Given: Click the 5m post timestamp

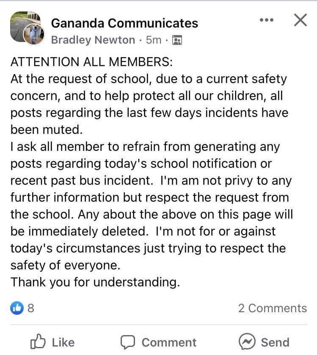Looking at the screenshot, I should (x=153, y=40).
